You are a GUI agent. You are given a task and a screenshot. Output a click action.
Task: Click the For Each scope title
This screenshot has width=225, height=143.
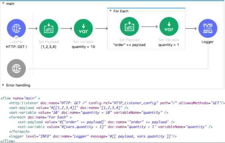tap(121, 11)
